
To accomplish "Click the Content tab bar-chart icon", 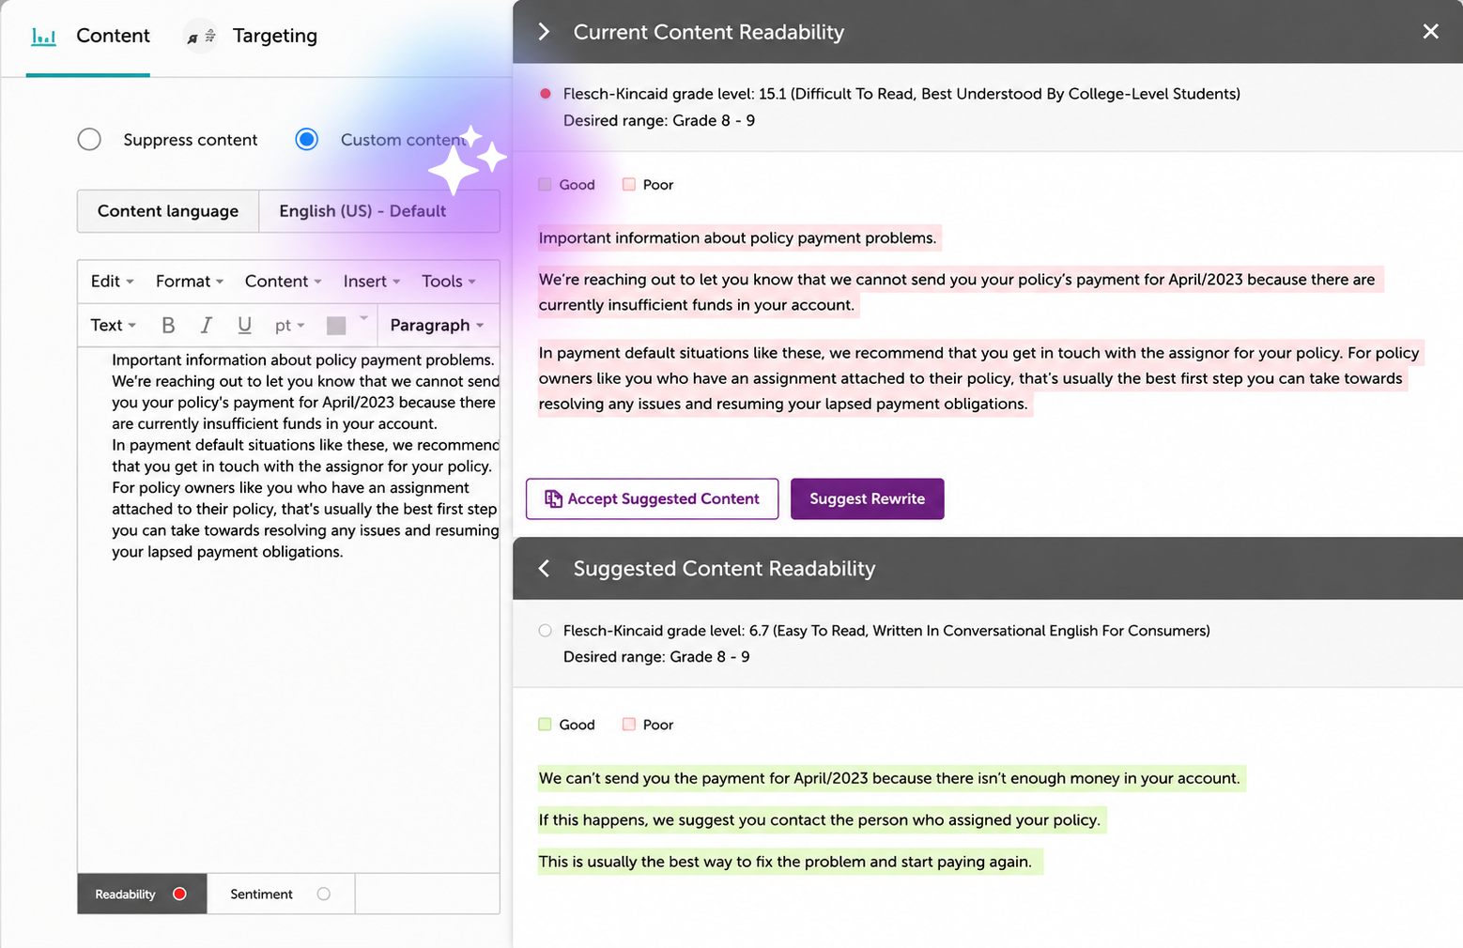I will tap(43, 37).
